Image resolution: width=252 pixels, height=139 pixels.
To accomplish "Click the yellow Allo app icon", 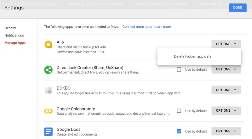I will pyautogui.click(x=49, y=44).
